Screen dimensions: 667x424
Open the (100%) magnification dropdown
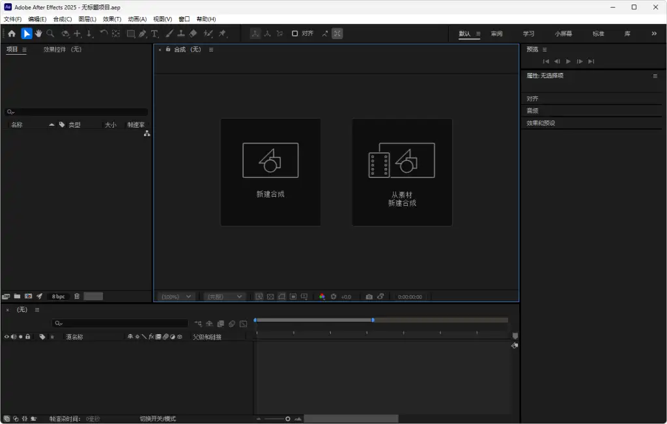(177, 296)
